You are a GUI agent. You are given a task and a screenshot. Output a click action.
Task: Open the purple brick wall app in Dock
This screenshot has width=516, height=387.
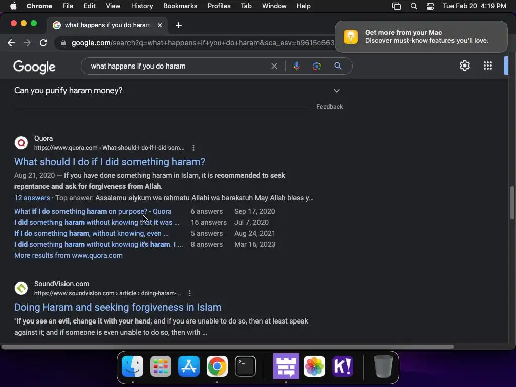pyautogui.click(x=286, y=366)
